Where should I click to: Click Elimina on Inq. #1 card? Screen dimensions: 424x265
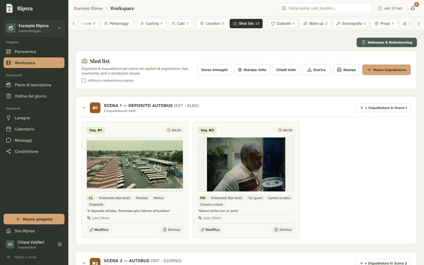tap(171, 230)
